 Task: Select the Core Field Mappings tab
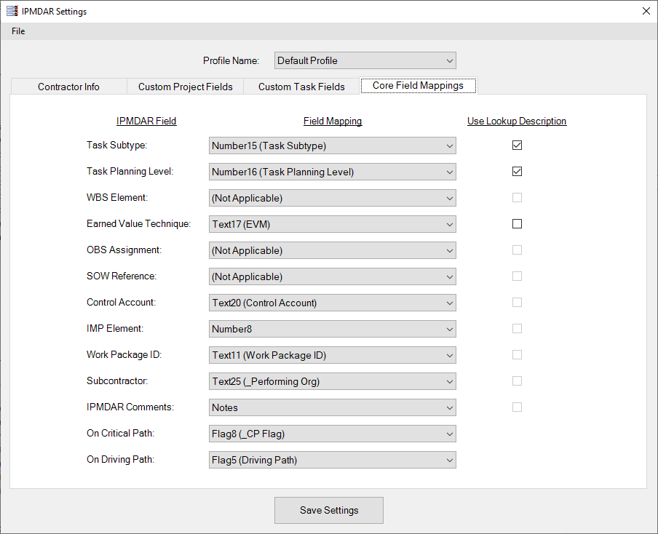coord(418,86)
